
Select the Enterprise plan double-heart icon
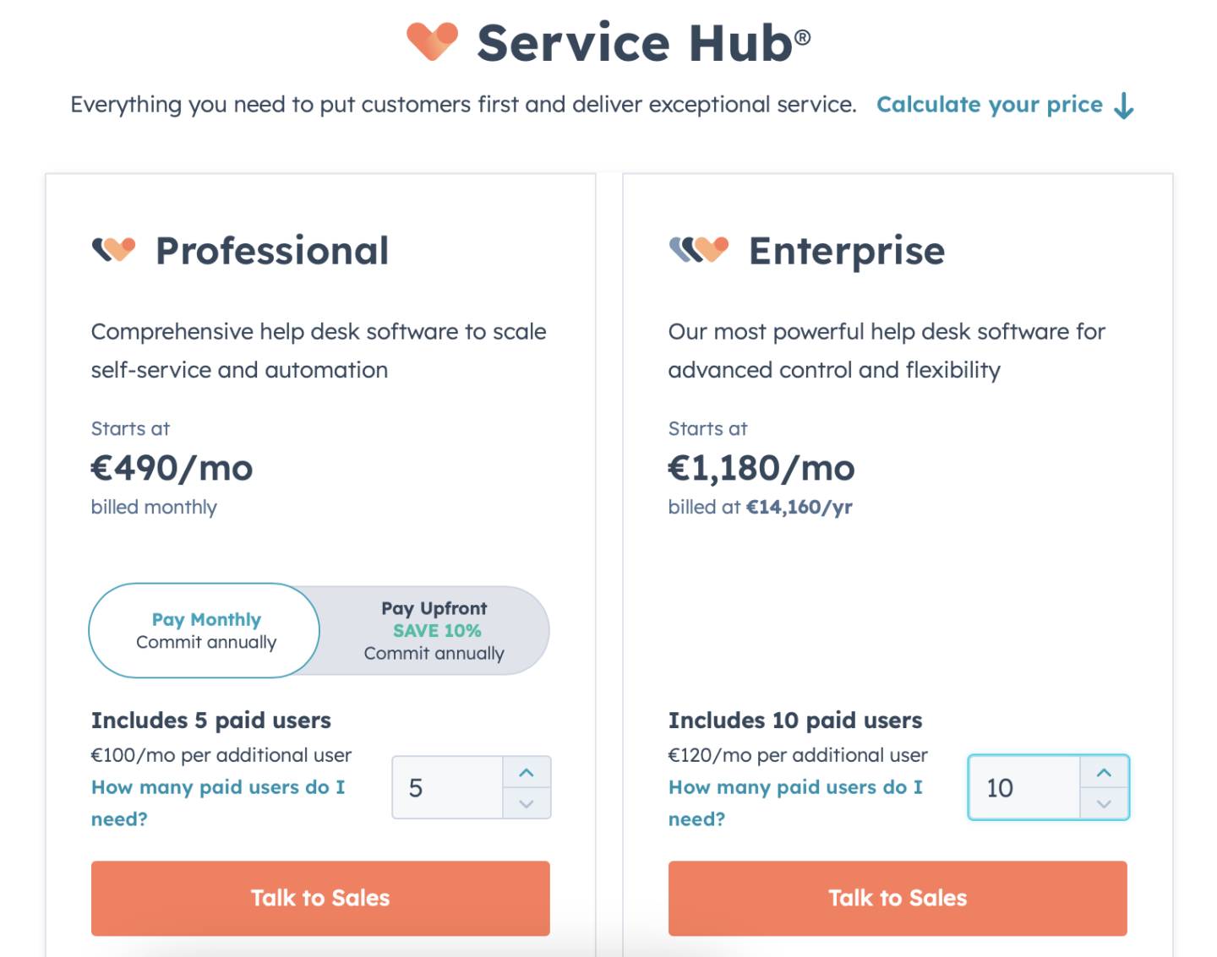tap(700, 249)
